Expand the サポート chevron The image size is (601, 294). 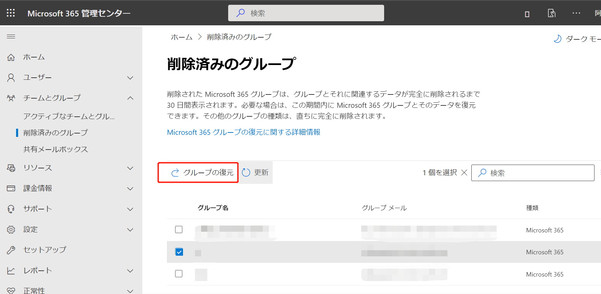click(130, 209)
